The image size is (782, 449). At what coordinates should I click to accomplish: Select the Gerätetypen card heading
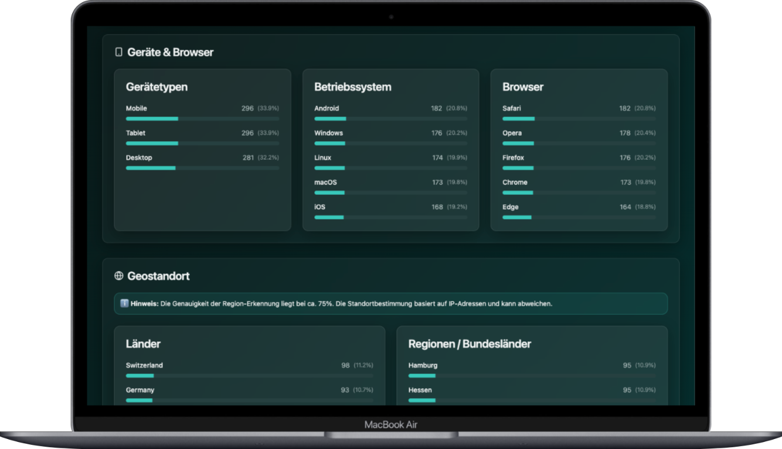click(x=157, y=87)
